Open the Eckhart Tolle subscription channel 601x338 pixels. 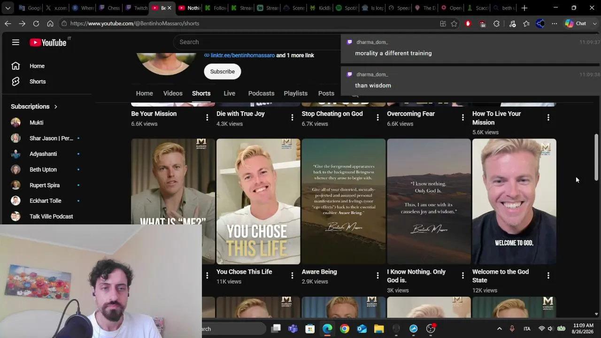coord(46,201)
